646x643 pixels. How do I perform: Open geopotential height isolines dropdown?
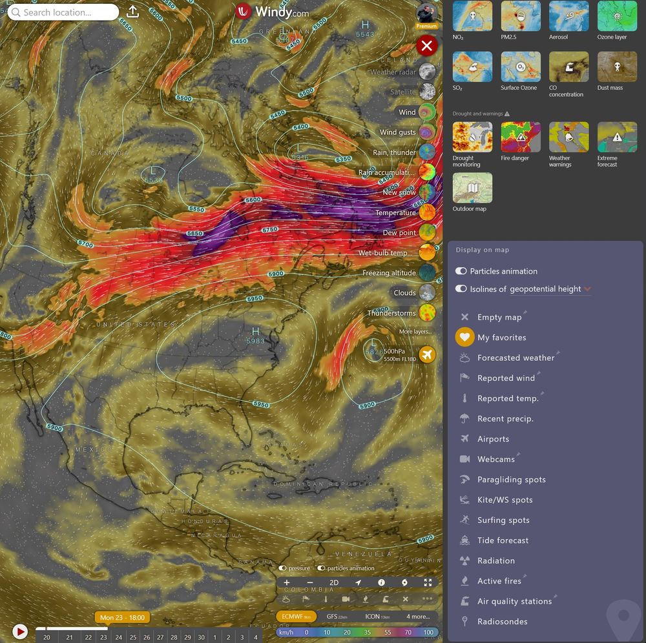pos(550,289)
